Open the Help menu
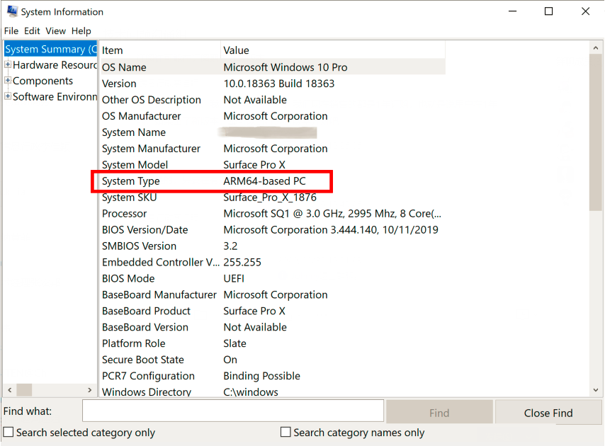 (81, 31)
